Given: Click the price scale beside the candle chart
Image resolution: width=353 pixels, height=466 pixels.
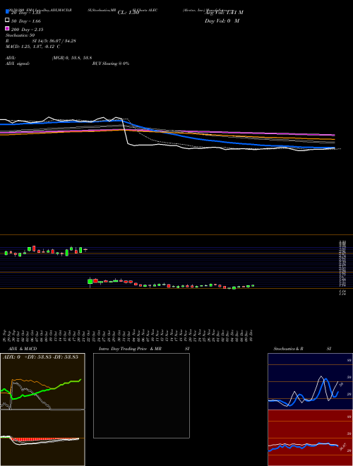Looking at the screenshot, I should point(342,268).
